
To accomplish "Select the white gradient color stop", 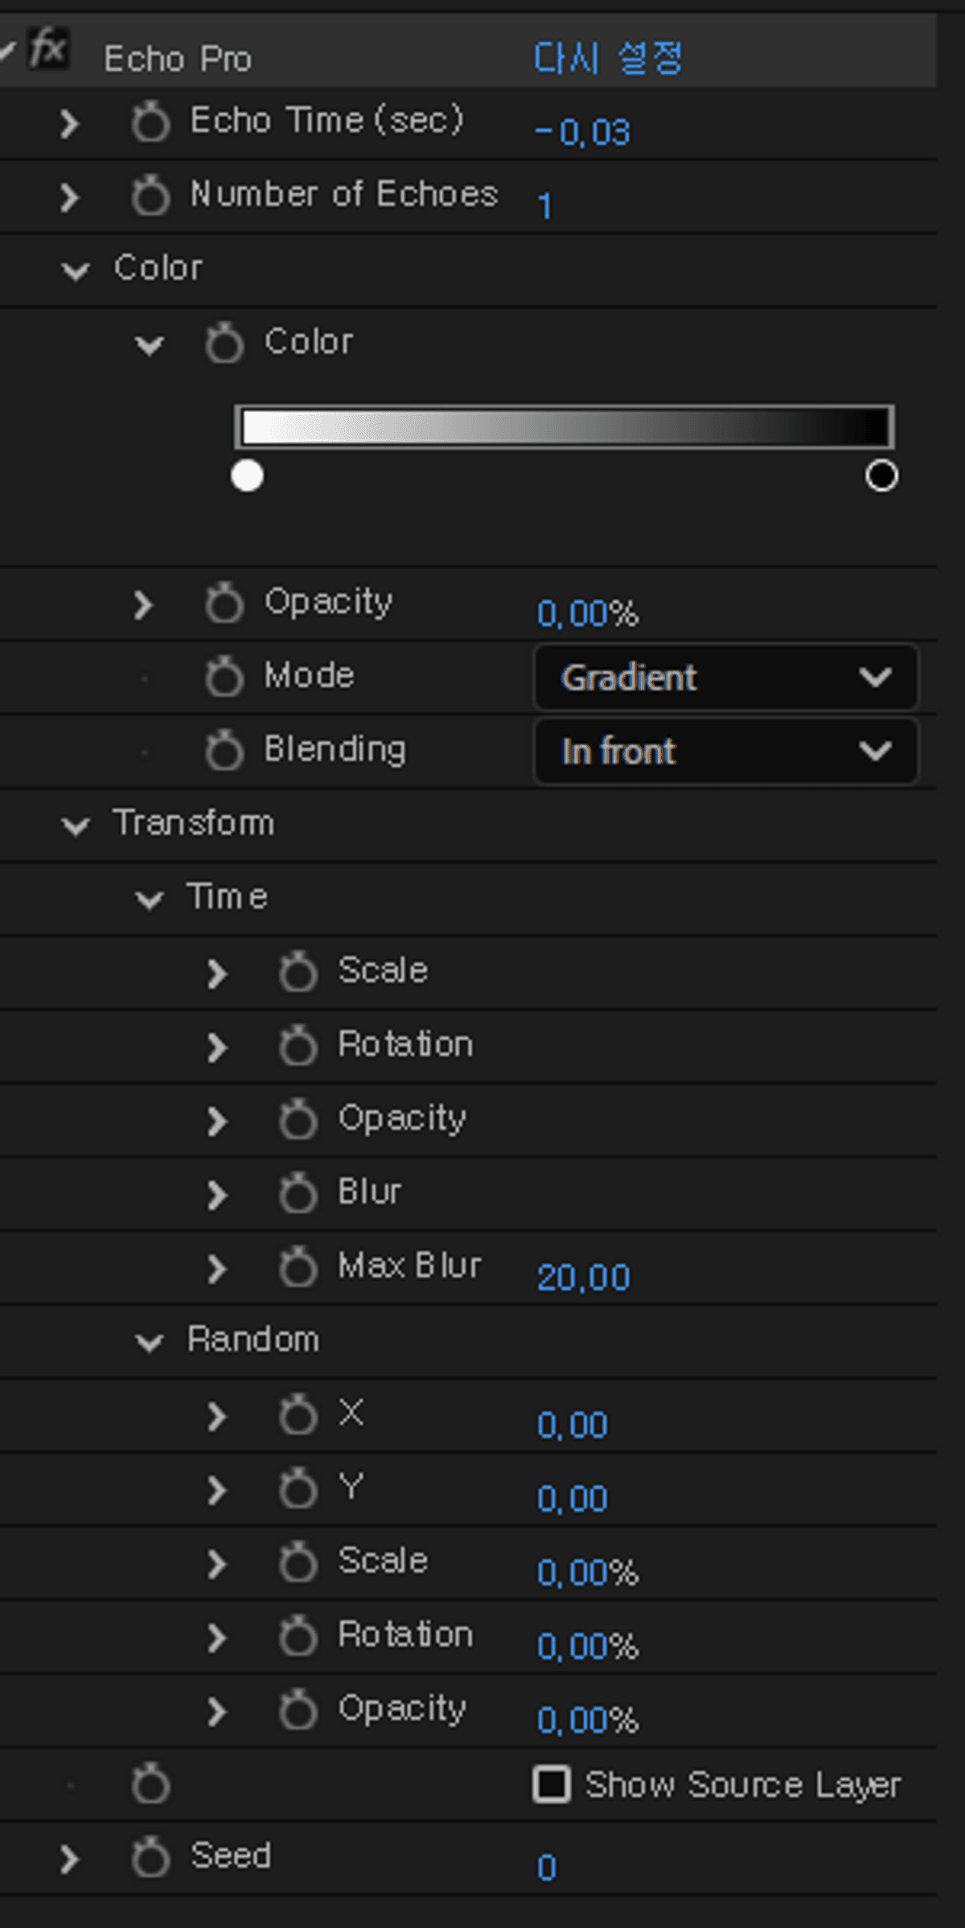I will click(x=247, y=476).
